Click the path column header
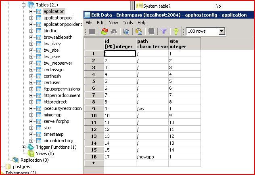The height and width of the screenshot is (175, 255). tap(152, 44)
